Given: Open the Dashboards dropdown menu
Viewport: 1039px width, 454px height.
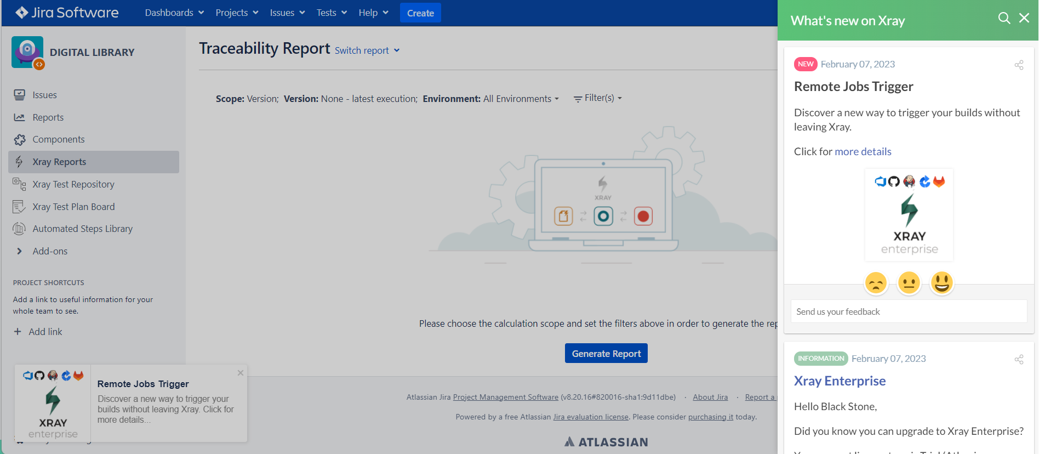Looking at the screenshot, I should pyautogui.click(x=174, y=13).
